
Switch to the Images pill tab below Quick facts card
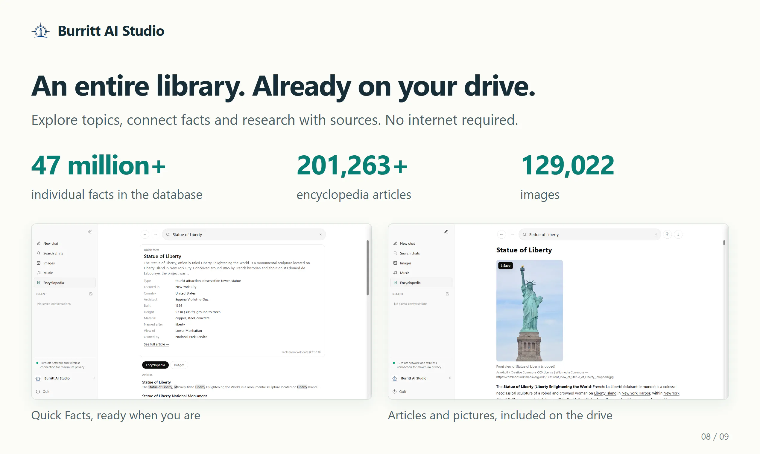tap(179, 365)
